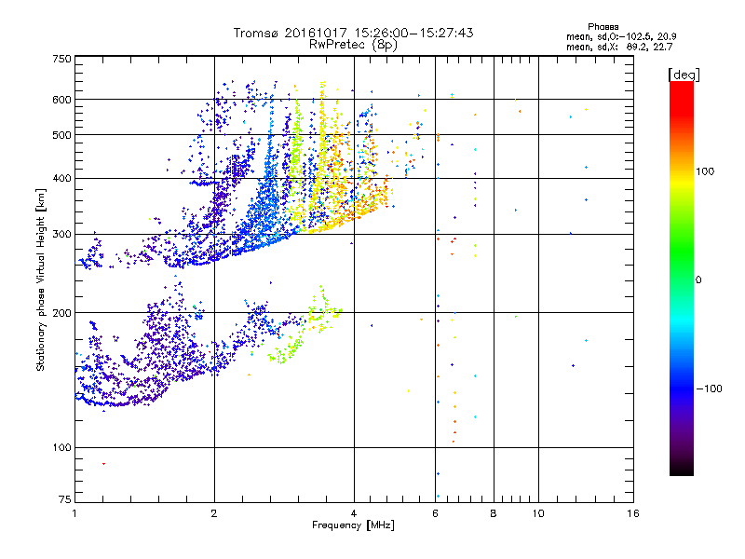
Task: Click the x-axis tick label "2"
Action: click(214, 514)
